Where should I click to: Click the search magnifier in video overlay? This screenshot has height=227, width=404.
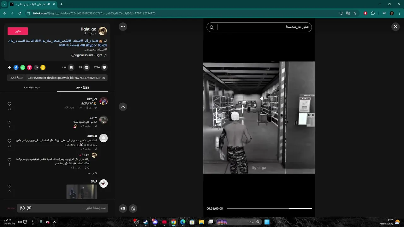tap(212, 27)
